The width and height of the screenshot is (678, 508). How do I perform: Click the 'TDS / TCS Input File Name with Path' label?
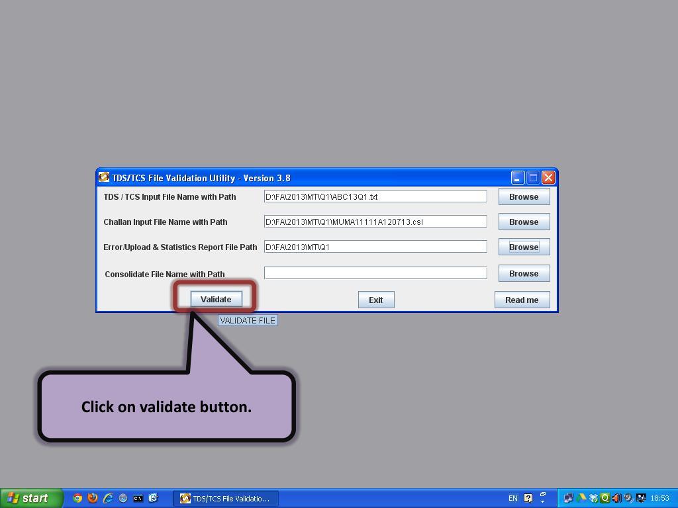(169, 197)
